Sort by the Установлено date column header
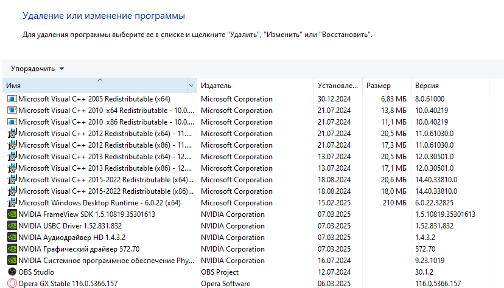This screenshot has width=504, height=288. click(x=338, y=86)
